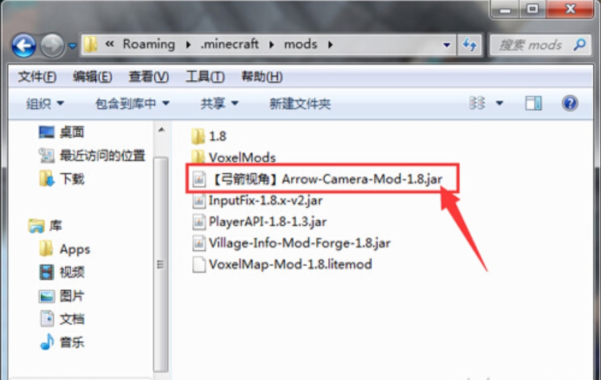The width and height of the screenshot is (601, 380).
Task: Select 下载 in the navigation pane
Action: pos(62,179)
